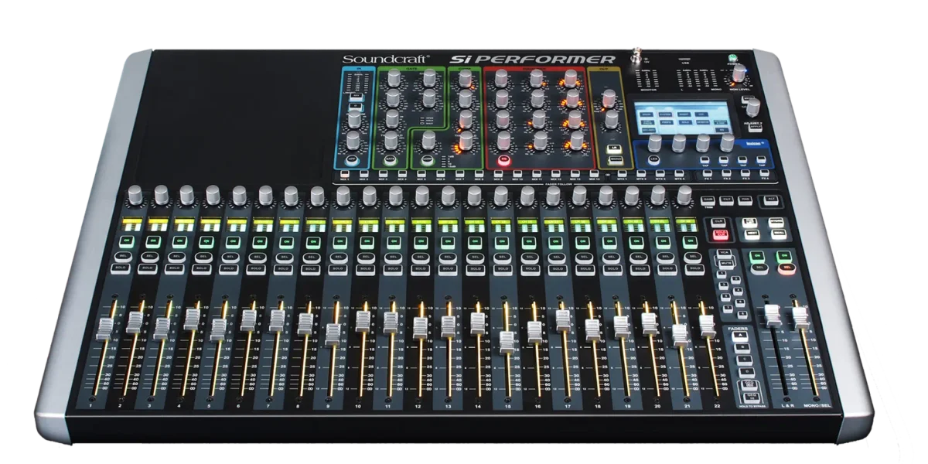928x464 pixels.
Task: Click the L & R master fader cap
Action: [x=772, y=316]
